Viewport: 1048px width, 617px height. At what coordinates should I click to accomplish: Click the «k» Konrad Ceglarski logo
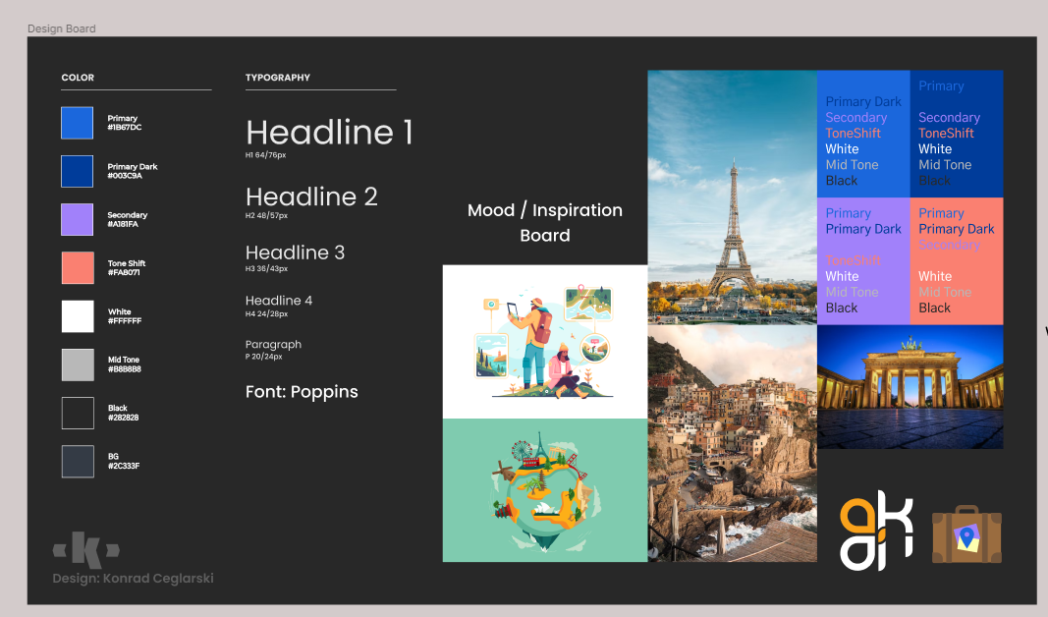coord(83,548)
